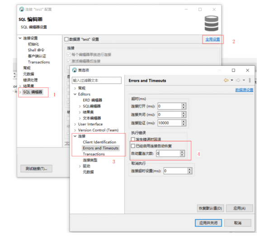This screenshot has height=236, width=278.
Task: Increase 连接打开 (ms) with stepper up arrow
Action: [x=184, y=105]
